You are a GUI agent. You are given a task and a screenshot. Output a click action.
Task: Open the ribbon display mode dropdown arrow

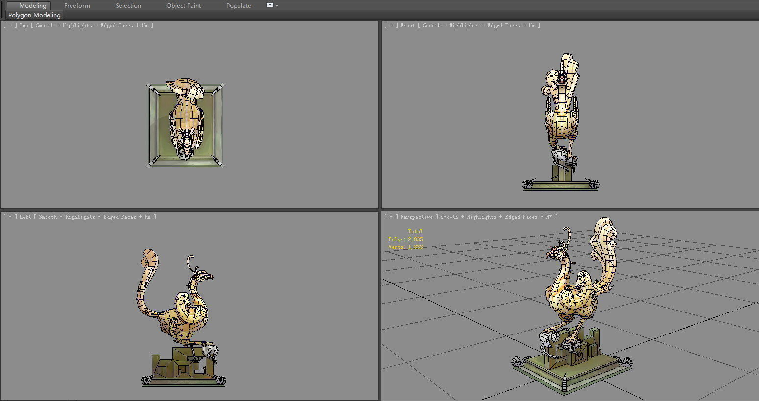pos(277,5)
